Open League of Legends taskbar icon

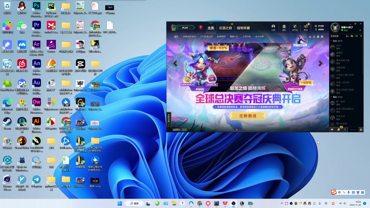coord(242,203)
